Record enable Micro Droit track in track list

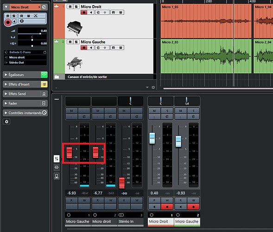[84, 13]
